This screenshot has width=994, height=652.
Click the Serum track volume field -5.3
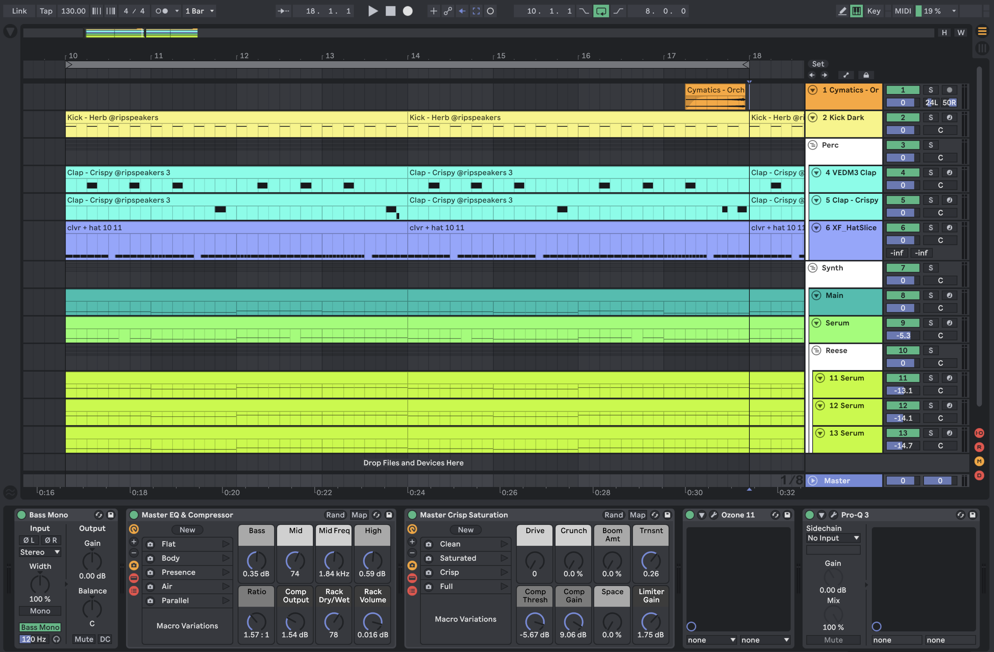click(x=902, y=335)
